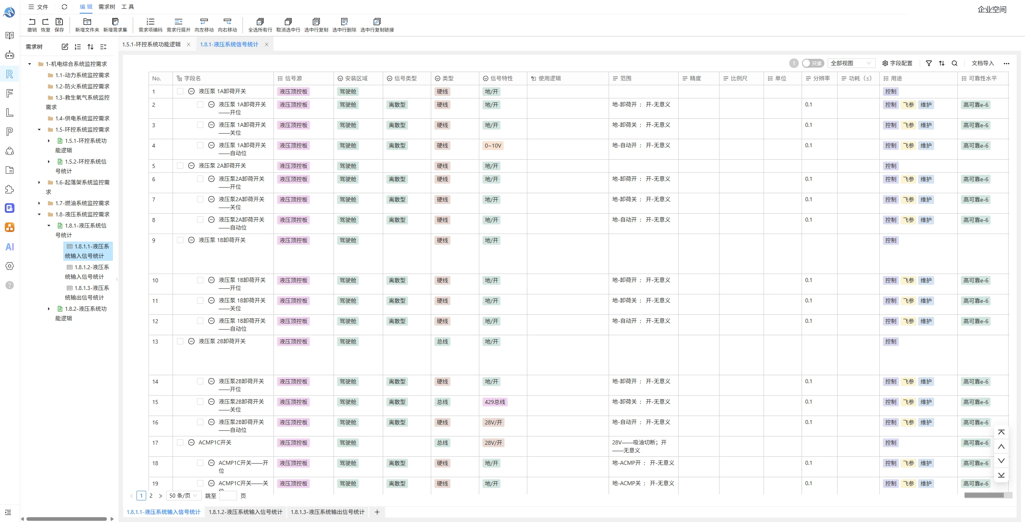Click 新增需求集 toolbar icon
1025x522 pixels.
115,22
